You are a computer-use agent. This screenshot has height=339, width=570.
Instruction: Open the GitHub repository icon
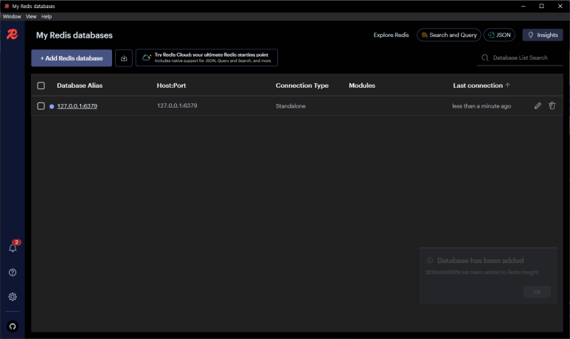coord(13,326)
